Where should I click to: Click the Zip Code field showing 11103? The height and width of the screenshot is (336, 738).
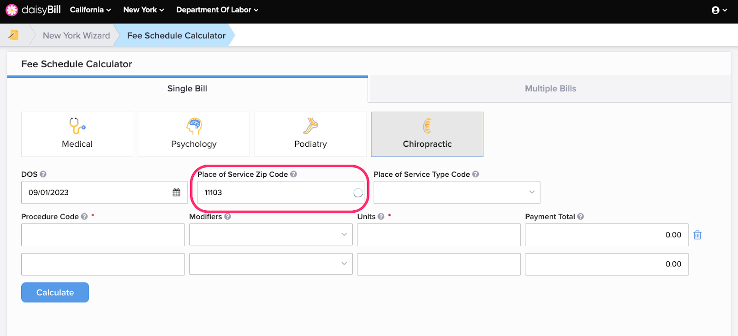coord(280,192)
